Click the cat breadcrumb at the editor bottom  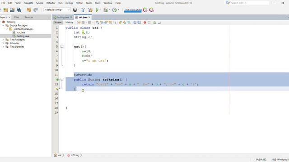[60, 155]
